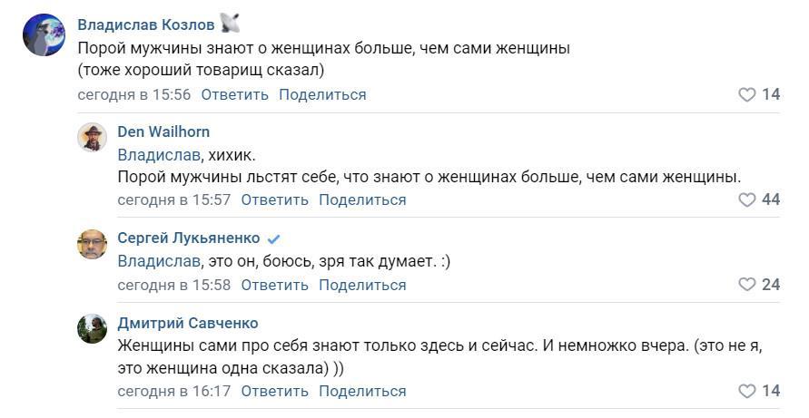Like Den Wailhorn's comment with heart

[746, 200]
